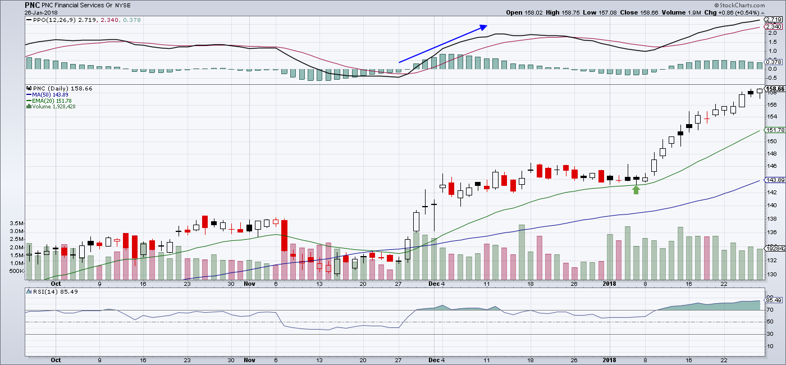
Task: Click the PNC (Daily) 158.66 legend entry
Action: point(62,89)
